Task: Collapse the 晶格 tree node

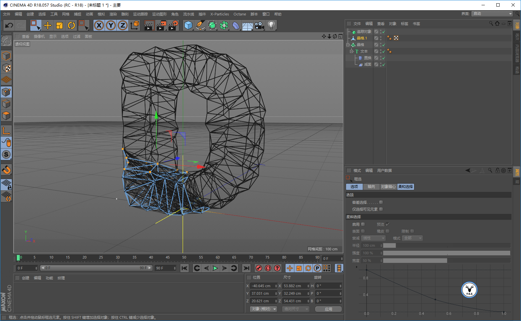Action: coord(348,45)
